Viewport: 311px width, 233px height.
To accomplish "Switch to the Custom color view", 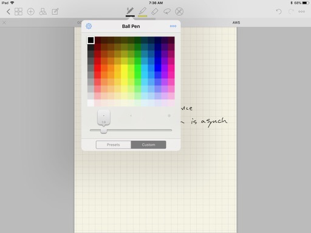I will [148, 145].
